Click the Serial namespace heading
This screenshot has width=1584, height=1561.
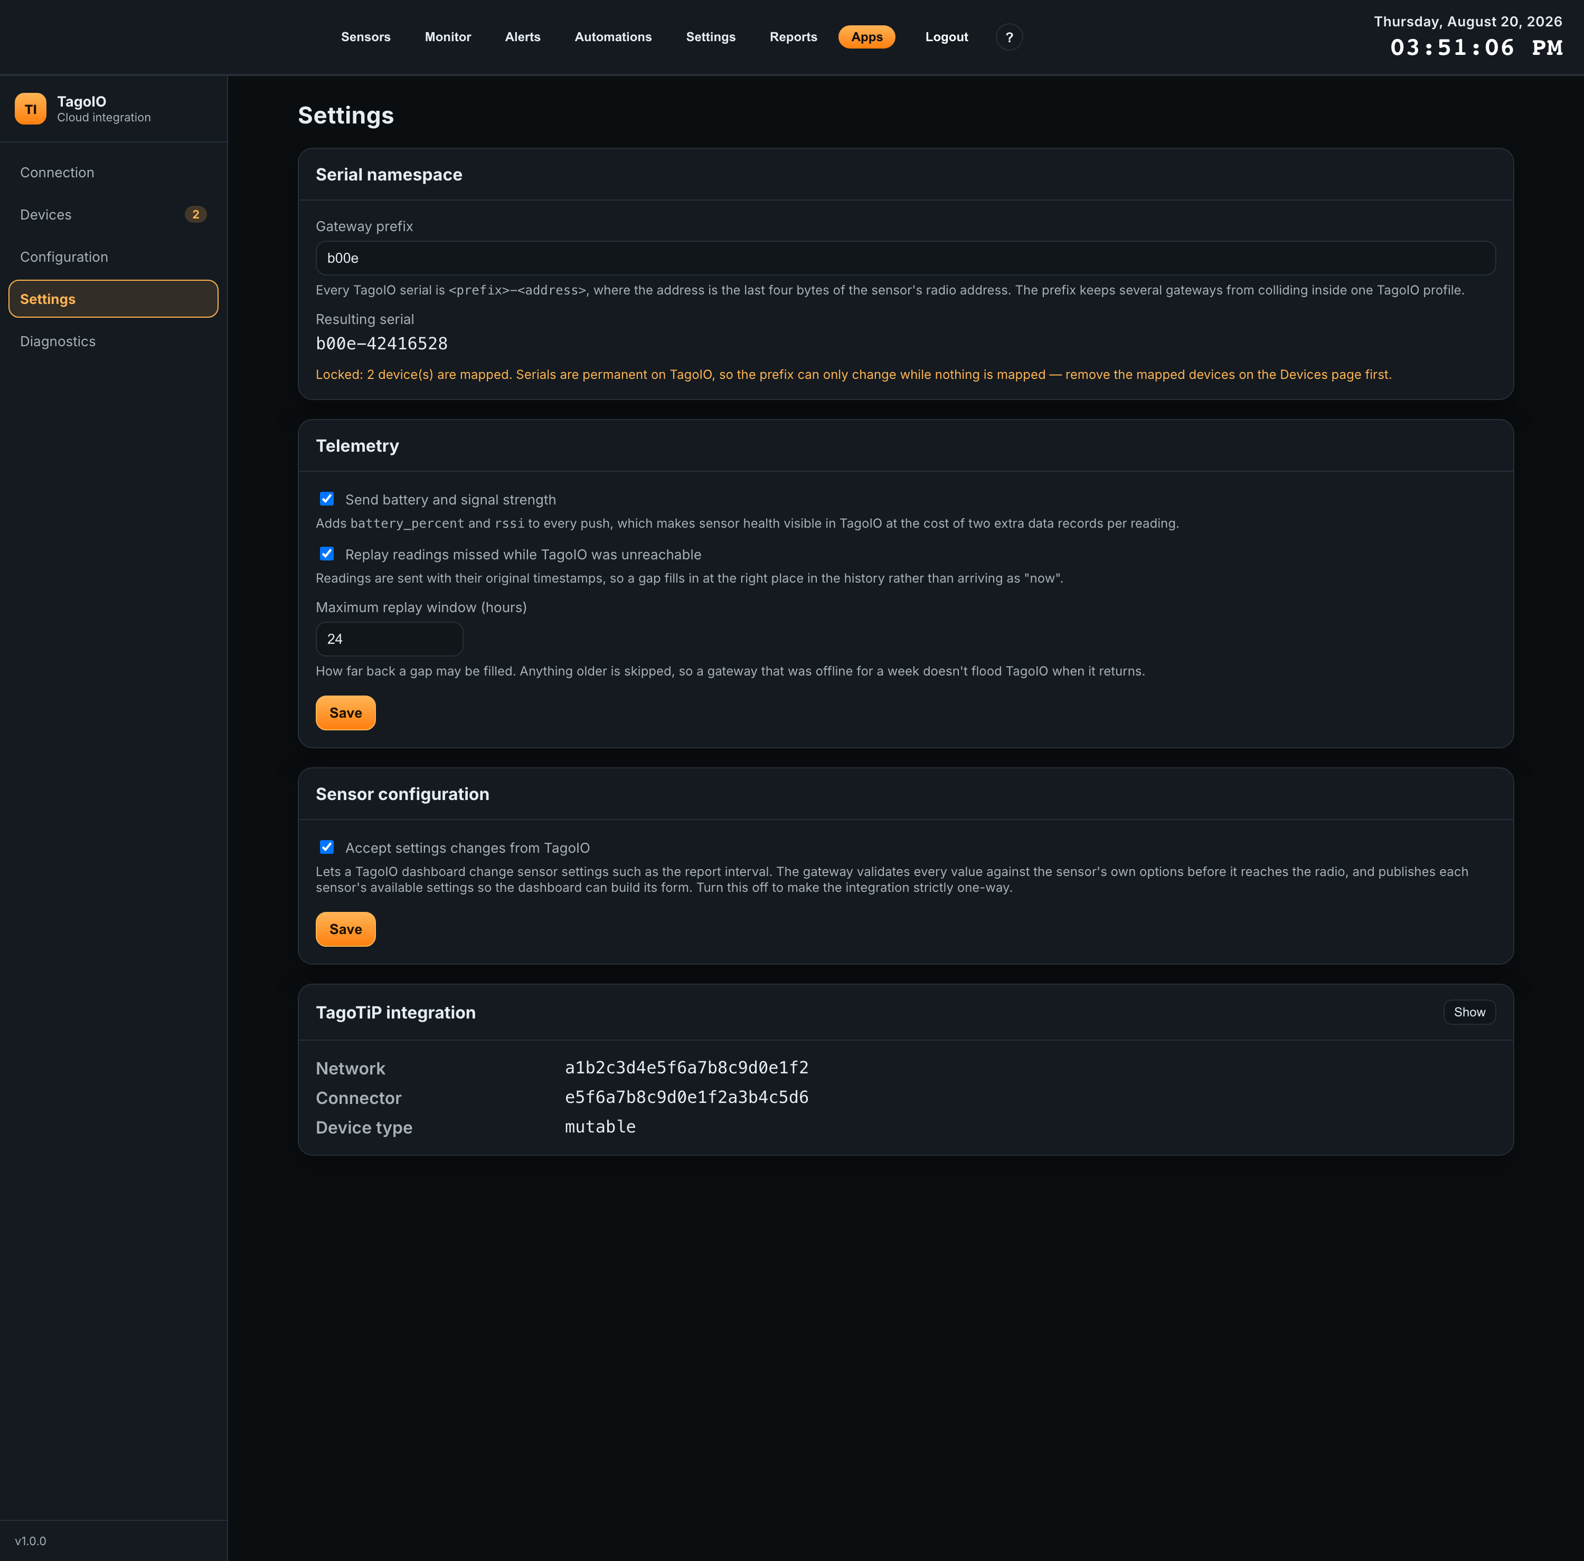[389, 175]
